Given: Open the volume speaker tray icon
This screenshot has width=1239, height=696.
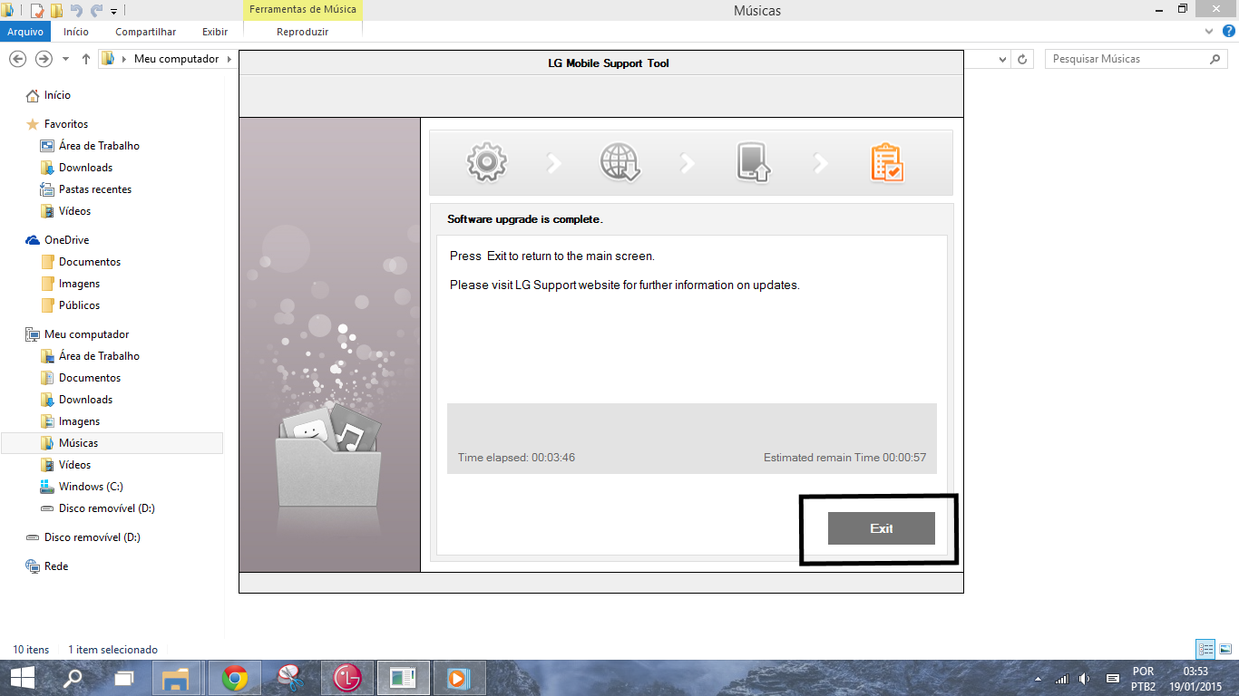Looking at the screenshot, I should coord(1085,678).
